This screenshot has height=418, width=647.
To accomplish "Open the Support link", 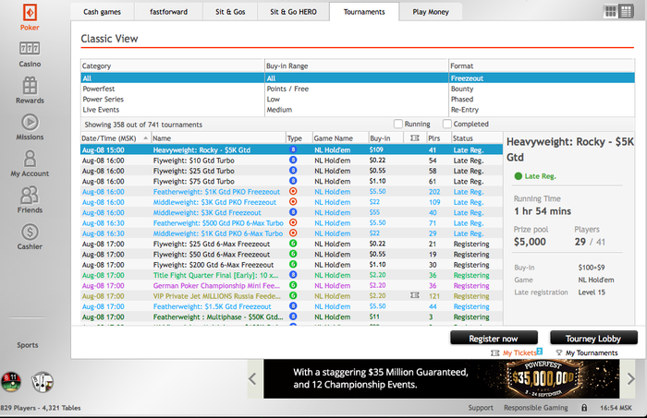I will coord(481,408).
